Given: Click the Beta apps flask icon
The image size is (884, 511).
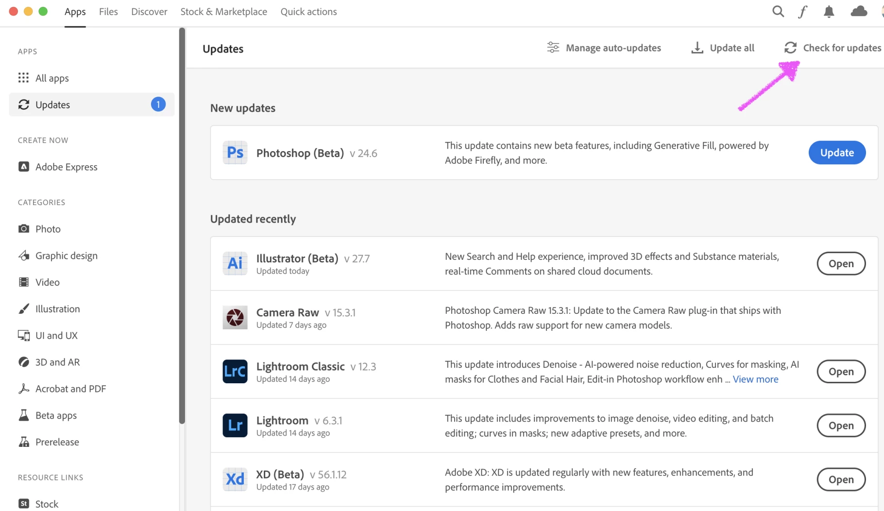Looking at the screenshot, I should pyautogui.click(x=23, y=415).
